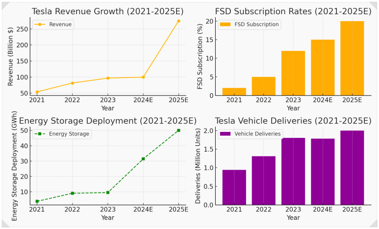Image resolution: width=379 pixels, height=229 pixels.
Task: Click the '5' tick on FSD Subscription y-axis
Action: tap(211, 77)
